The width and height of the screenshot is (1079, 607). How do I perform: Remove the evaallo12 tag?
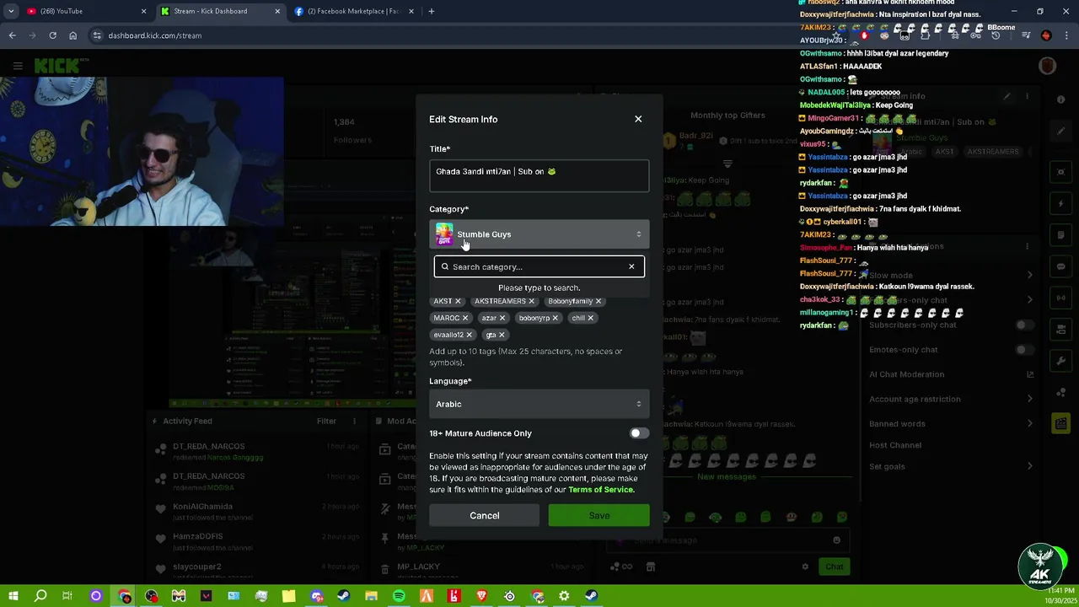(x=469, y=335)
